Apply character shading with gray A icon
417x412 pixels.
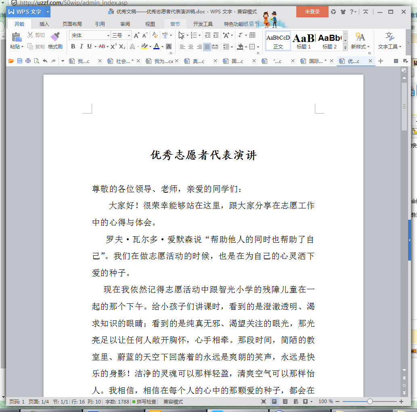click(x=169, y=46)
